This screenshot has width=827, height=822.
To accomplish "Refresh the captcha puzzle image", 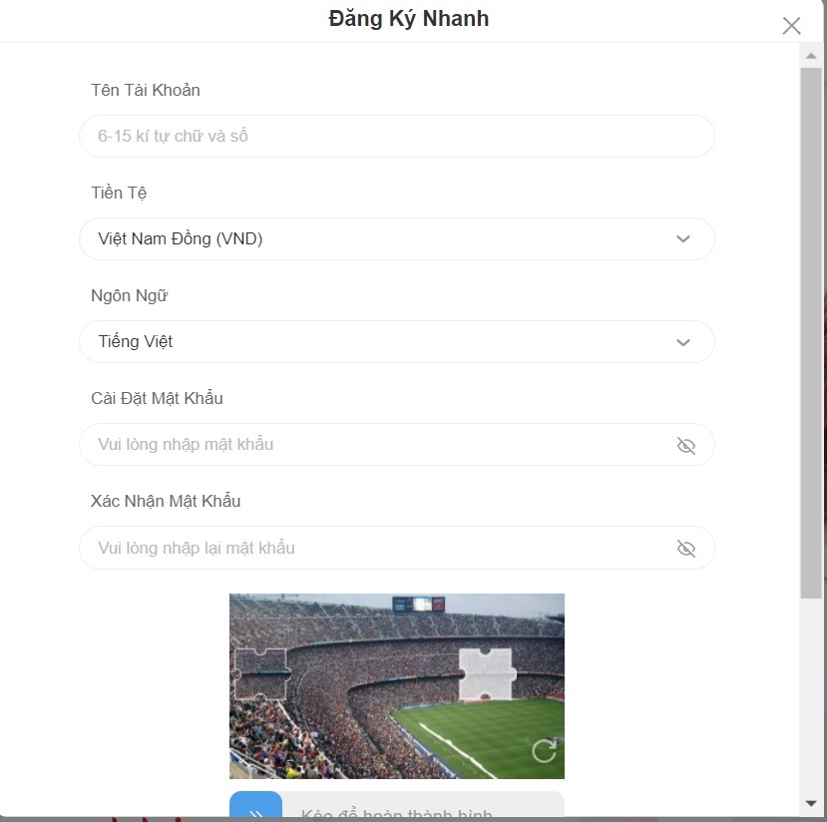I will tap(545, 750).
